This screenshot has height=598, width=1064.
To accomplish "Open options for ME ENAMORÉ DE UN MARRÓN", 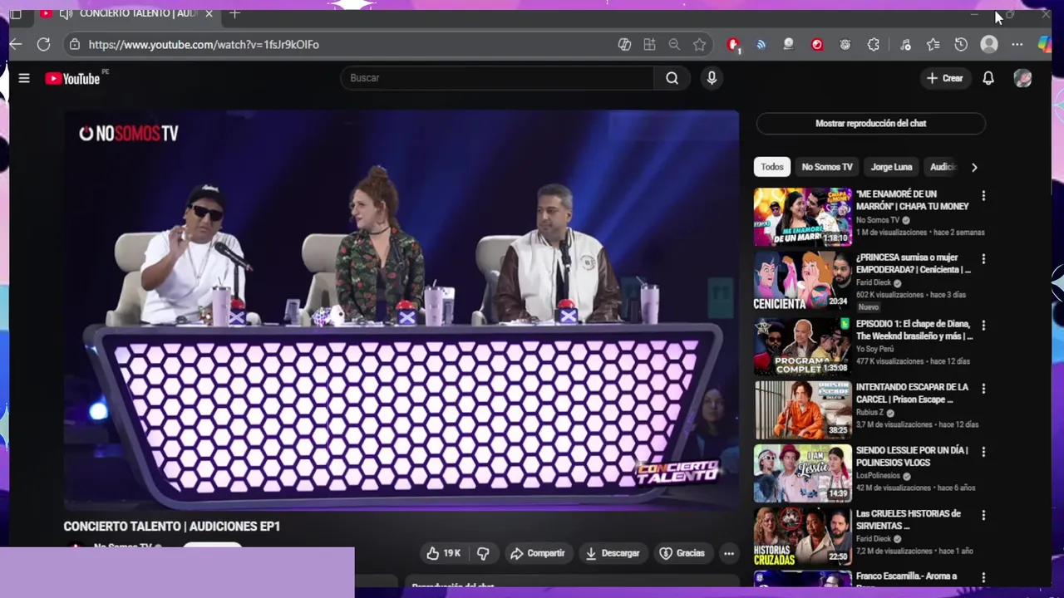I will tap(983, 196).
